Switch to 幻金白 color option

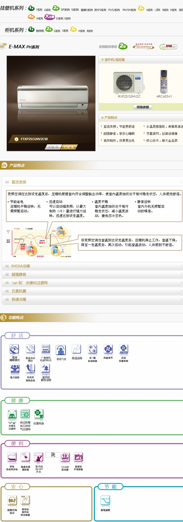pyautogui.click(x=53, y=147)
